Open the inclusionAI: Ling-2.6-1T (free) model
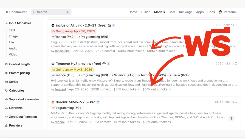 coord(81,25)
